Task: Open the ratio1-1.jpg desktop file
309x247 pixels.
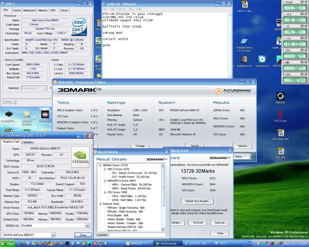Action: [x=244, y=5]
